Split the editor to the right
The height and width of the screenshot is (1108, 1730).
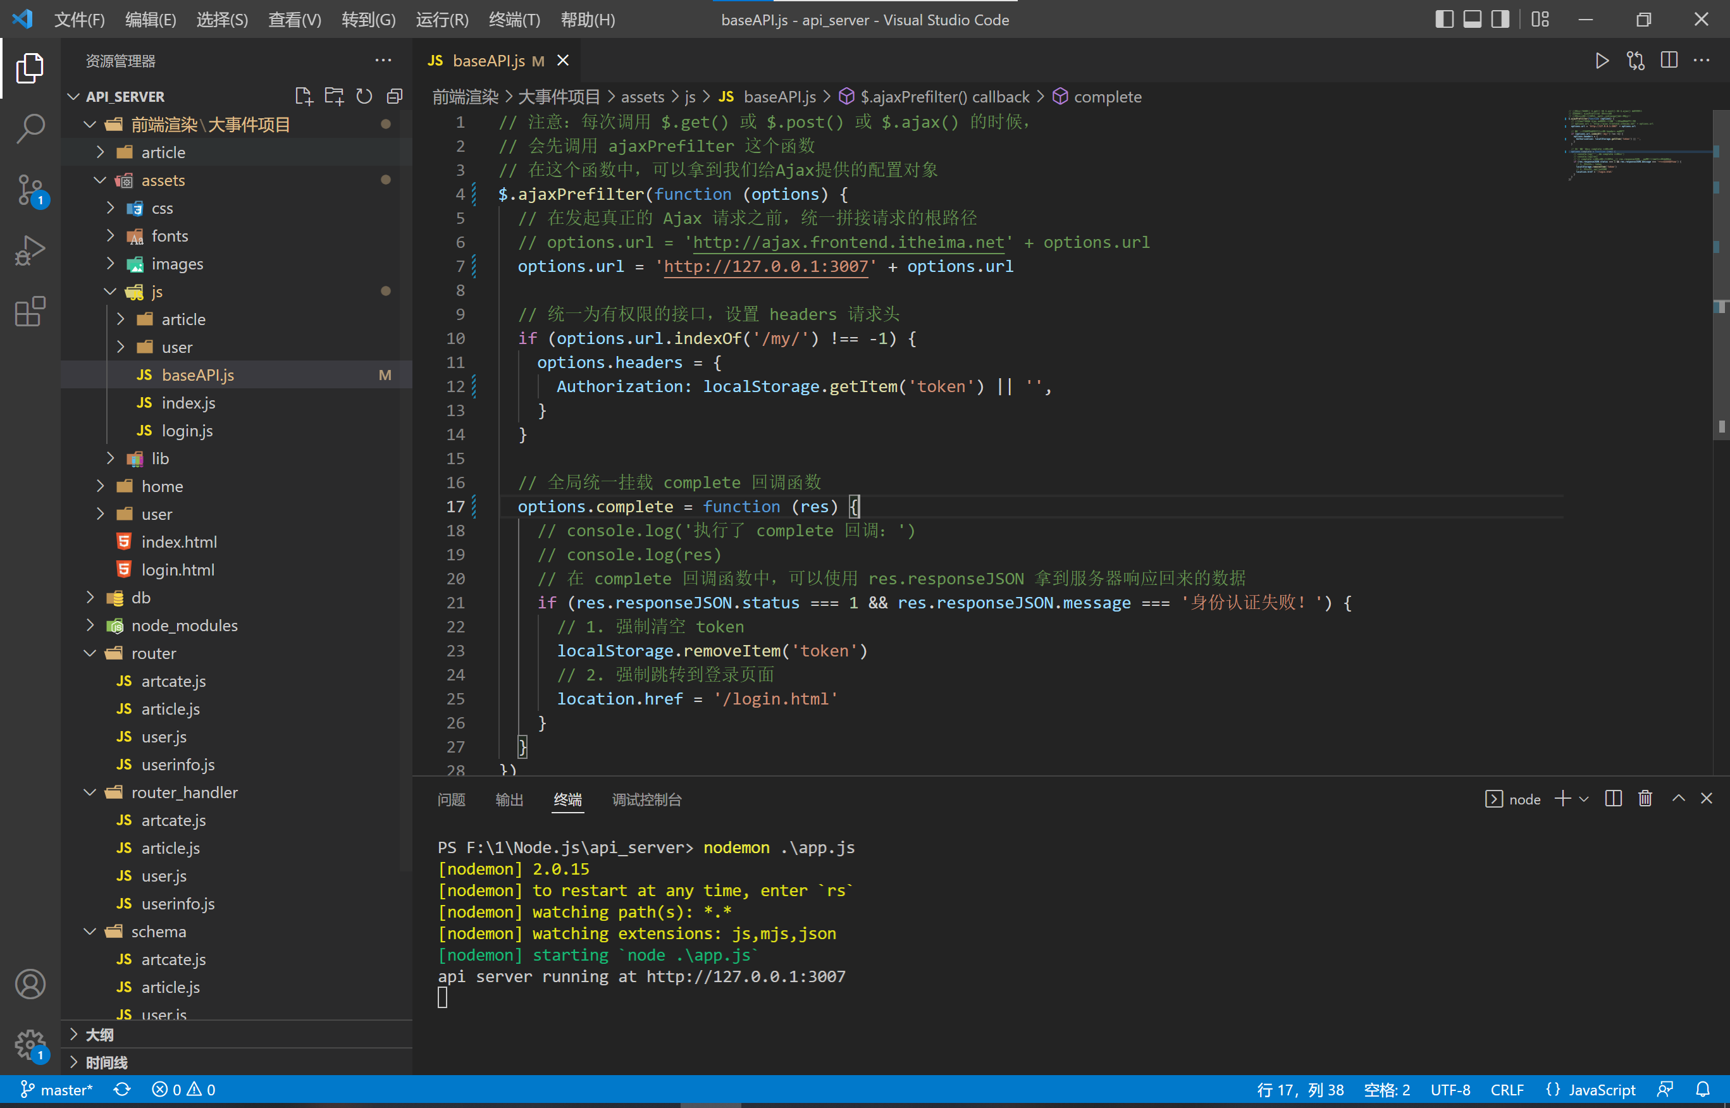coord(1669,61)
